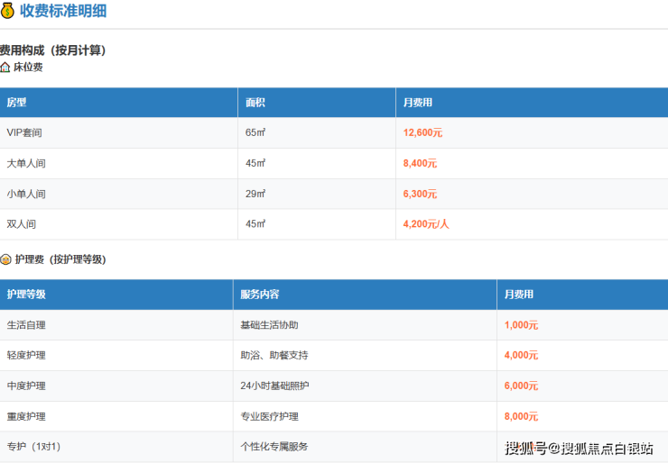Screen dimensions: 668x463
Task: Select the 65㎡ area cell
Action: (255, 133)
